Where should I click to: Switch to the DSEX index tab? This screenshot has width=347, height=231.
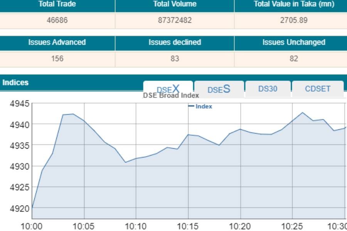click(168, 89)
